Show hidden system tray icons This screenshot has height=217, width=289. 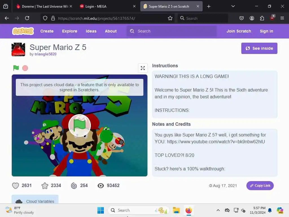tap(218, 210)
